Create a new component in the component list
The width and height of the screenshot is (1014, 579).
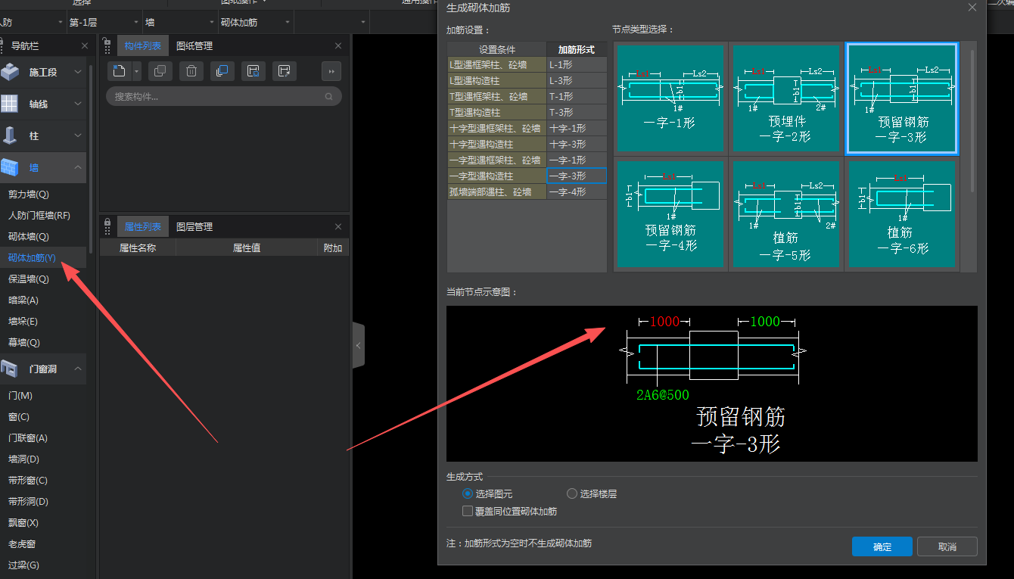[119, 70]
